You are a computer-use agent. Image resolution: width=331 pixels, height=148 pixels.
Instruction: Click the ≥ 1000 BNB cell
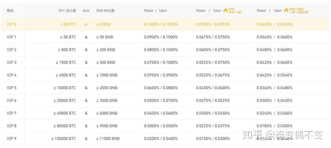click(107, 75)
